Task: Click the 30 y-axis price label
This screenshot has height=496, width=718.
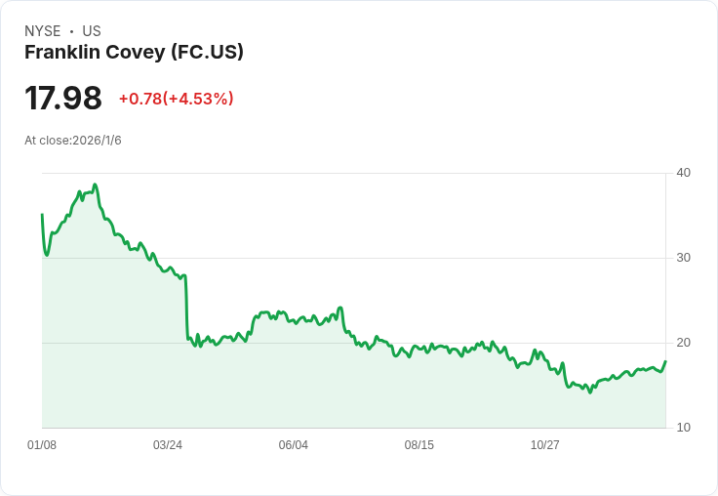Action: pyautogui.click(x=683, y=258)
